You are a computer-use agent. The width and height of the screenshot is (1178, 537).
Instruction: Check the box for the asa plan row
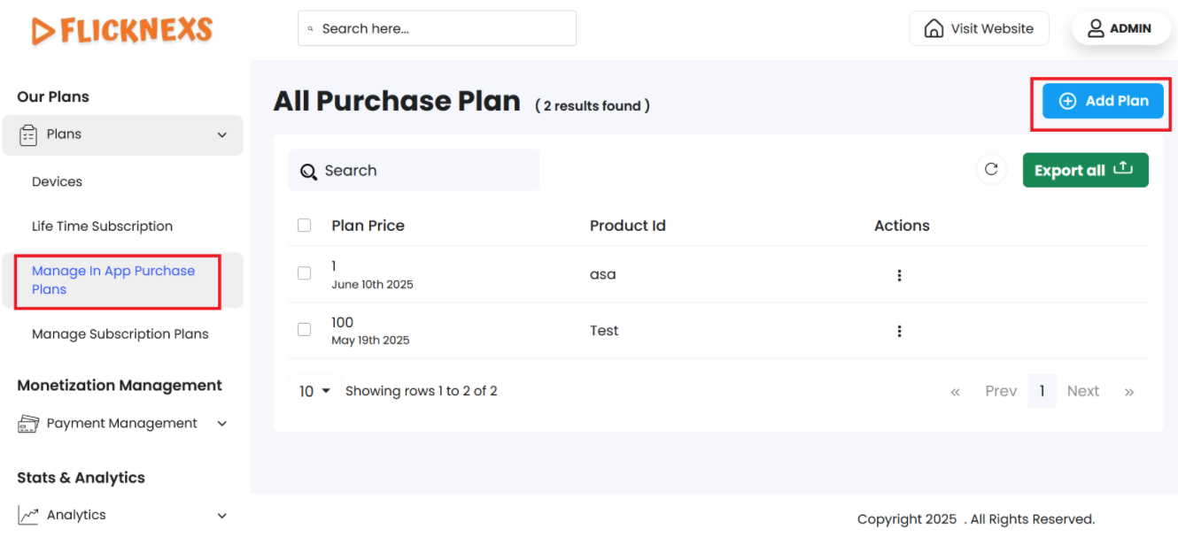304,273
